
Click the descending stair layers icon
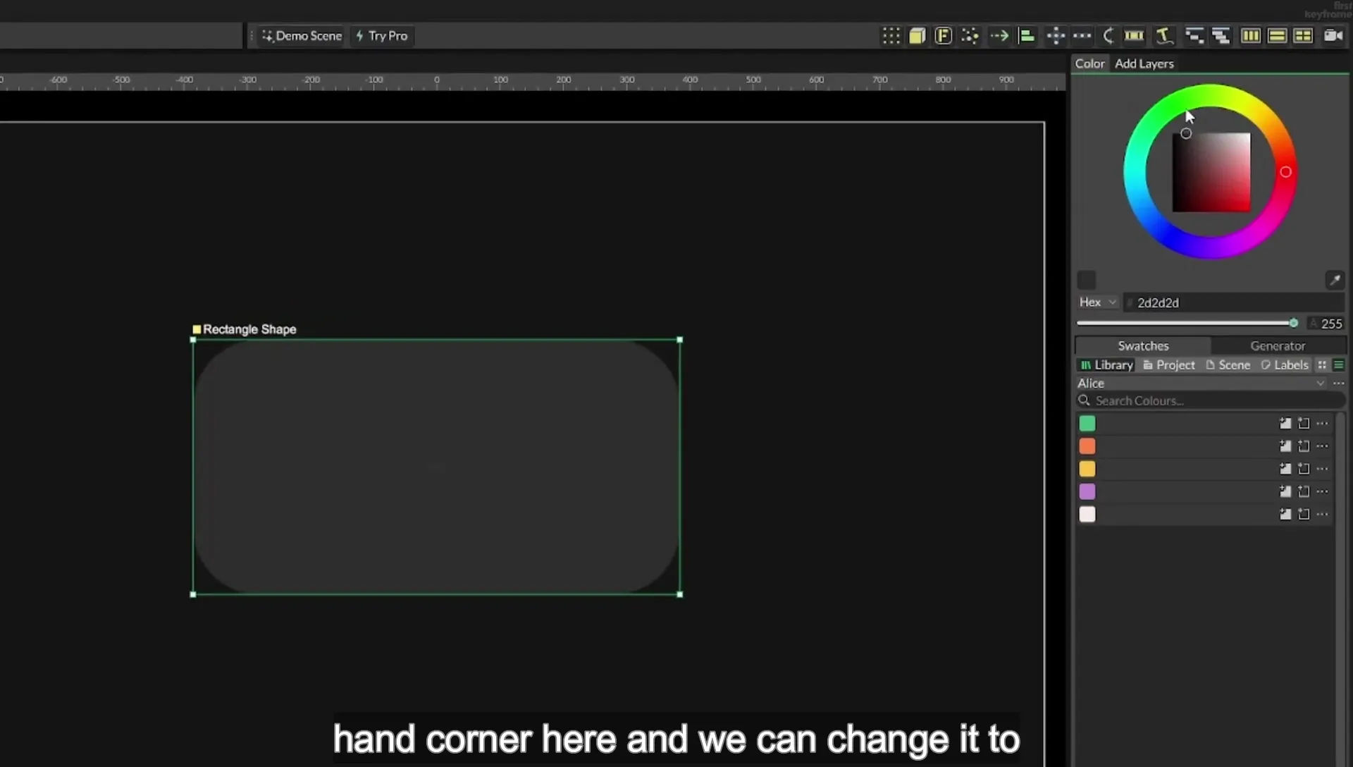pos(1194,36)
